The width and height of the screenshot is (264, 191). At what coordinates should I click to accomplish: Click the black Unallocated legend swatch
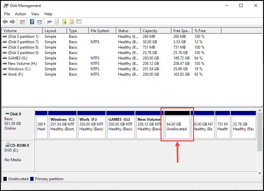click(4, 179)
